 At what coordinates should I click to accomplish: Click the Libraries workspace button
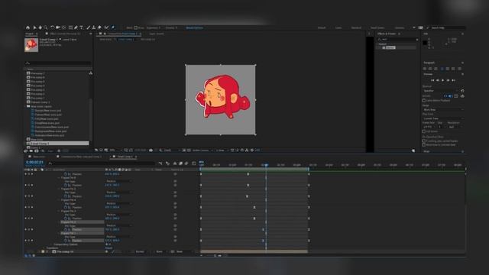(x=399, y=27)
